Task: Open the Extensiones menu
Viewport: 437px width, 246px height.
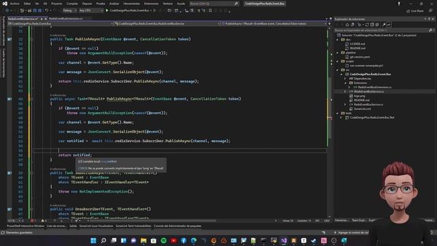Action: pos(151,3)
